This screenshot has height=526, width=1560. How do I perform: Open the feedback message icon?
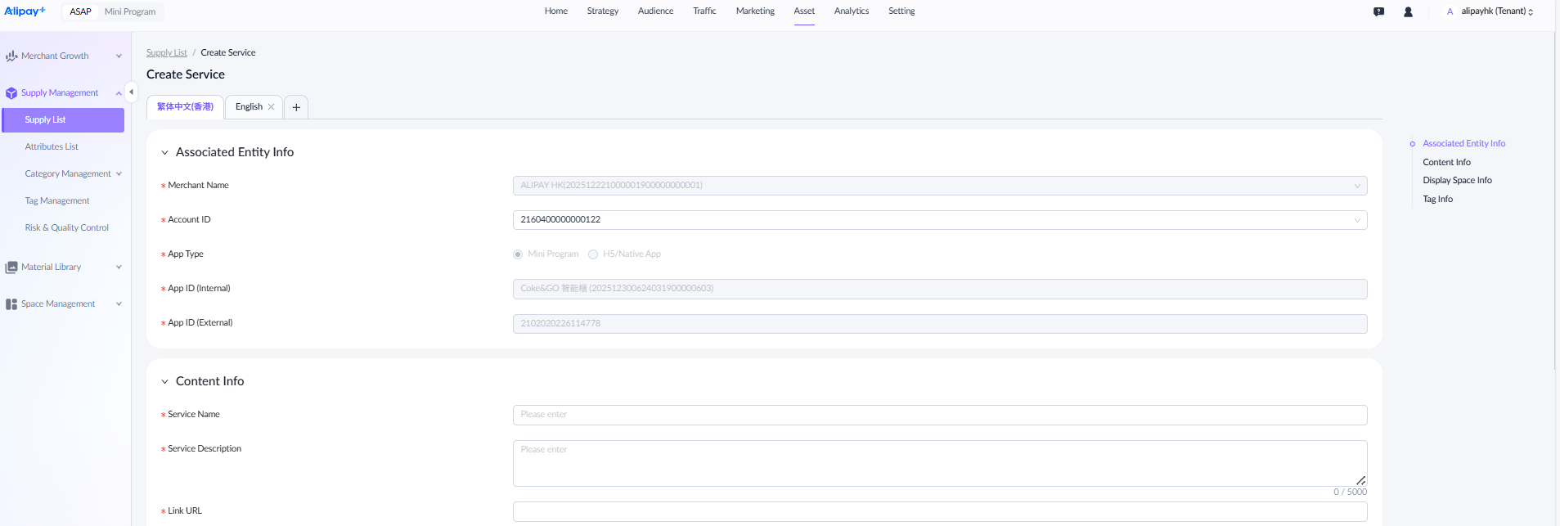(x=1378, y=11)
